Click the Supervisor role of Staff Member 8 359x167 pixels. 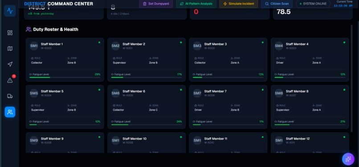pyautogui.click(x=283, y=110)
